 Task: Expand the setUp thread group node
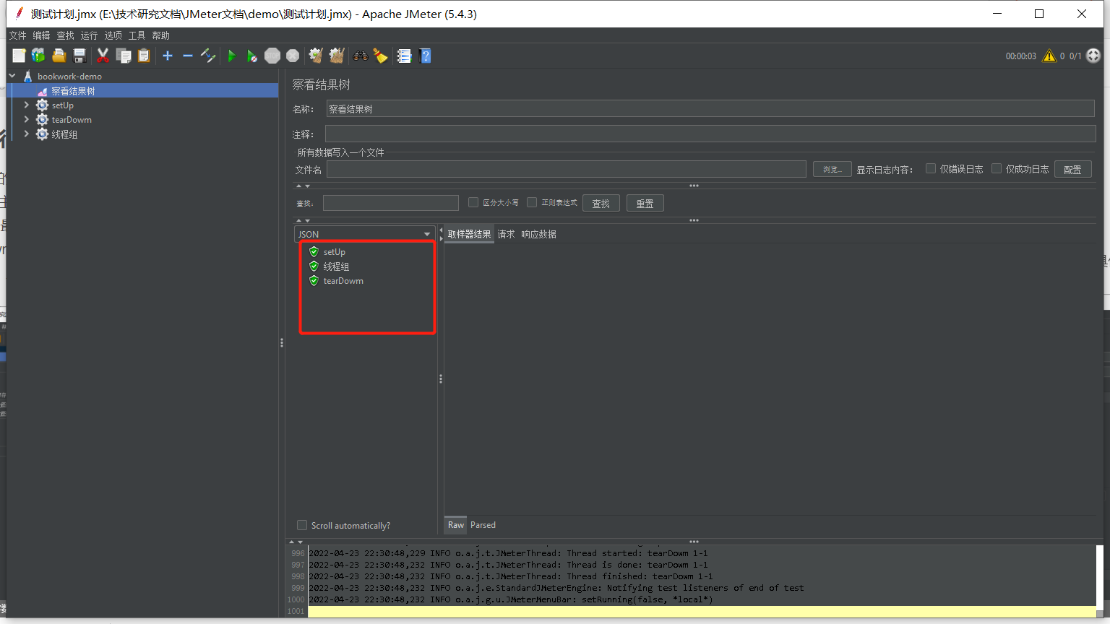coord(27,105)
